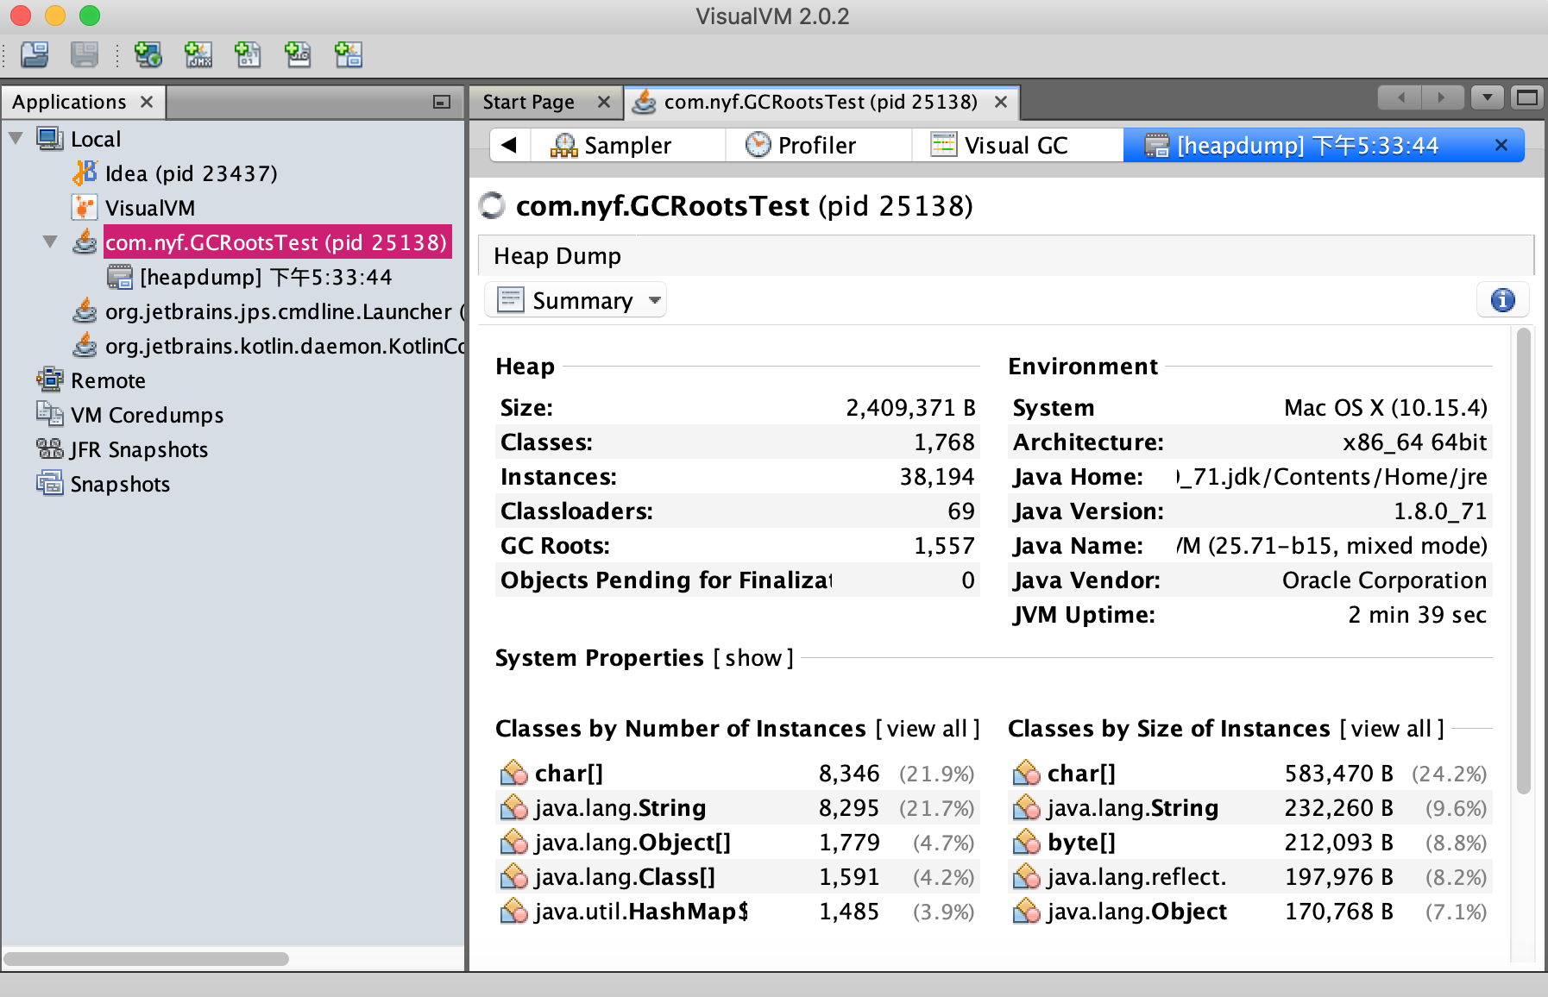Minimize the Applications panel

(441, 102)
